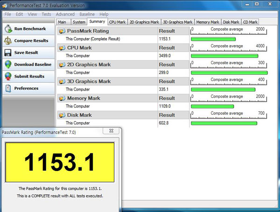280x212 pixels.
Task: Click the Memory Mark section icon
Action: [62, 99]
